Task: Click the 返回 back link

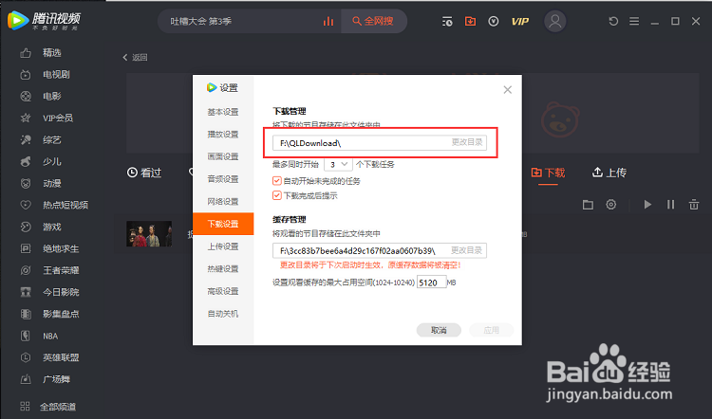Action: point(135,57)
